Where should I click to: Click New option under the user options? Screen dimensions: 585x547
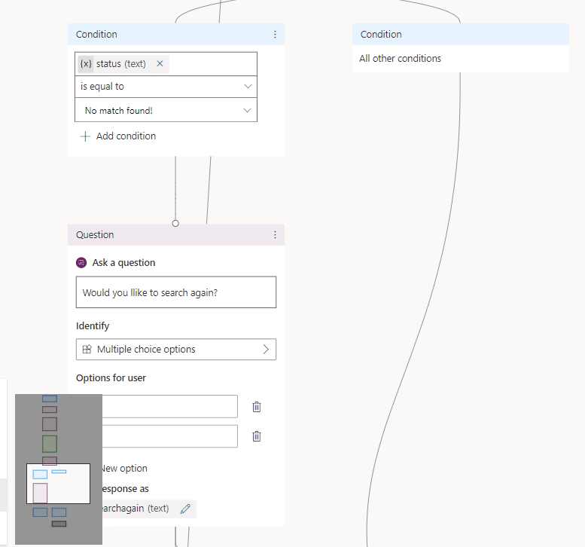123,469
